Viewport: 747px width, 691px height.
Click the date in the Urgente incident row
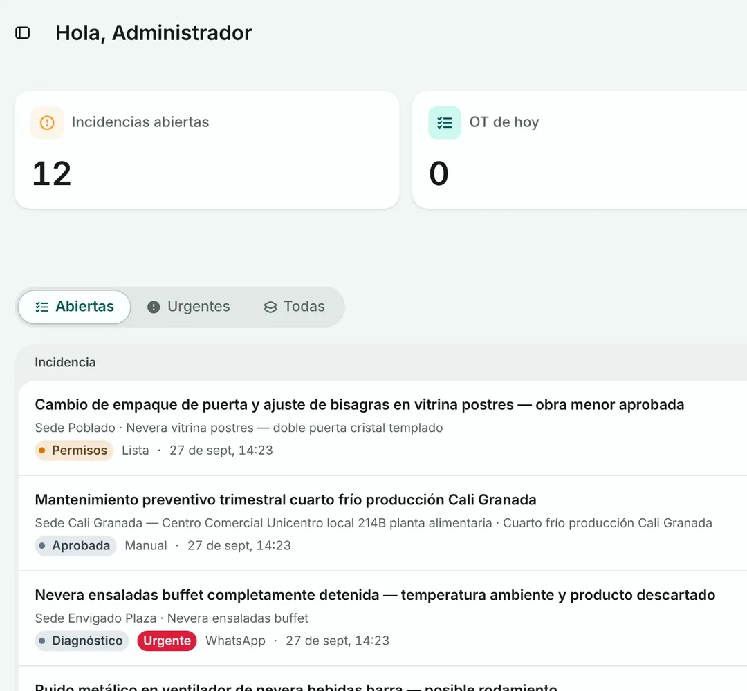click(338, 641)
